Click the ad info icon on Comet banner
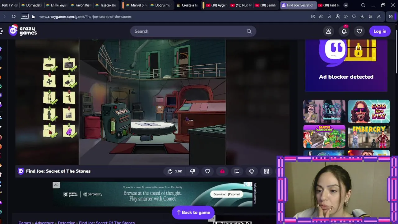Screen dimensions: 398x224 [246, 184]
